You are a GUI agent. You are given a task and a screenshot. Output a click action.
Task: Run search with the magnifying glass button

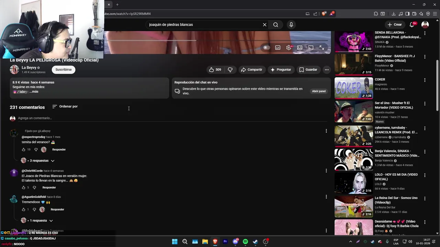[276, 25]
